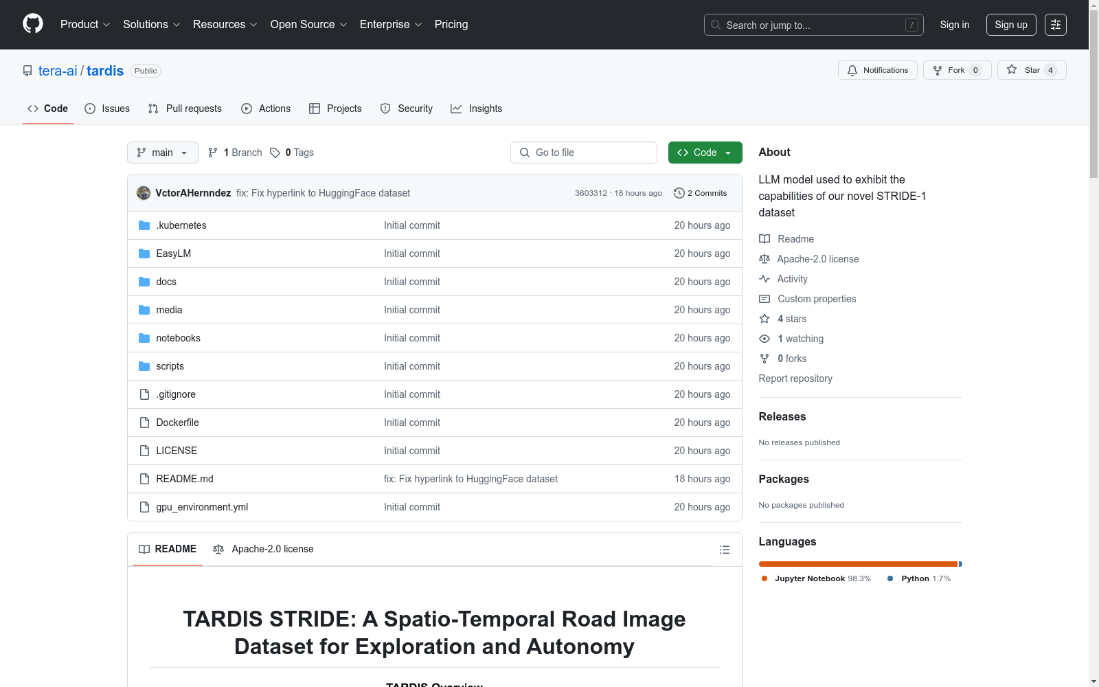Image resolution: width=1099 pixels, height=687 pixels.
Task: Open the Resources dropdown
Action: [225, 25]
